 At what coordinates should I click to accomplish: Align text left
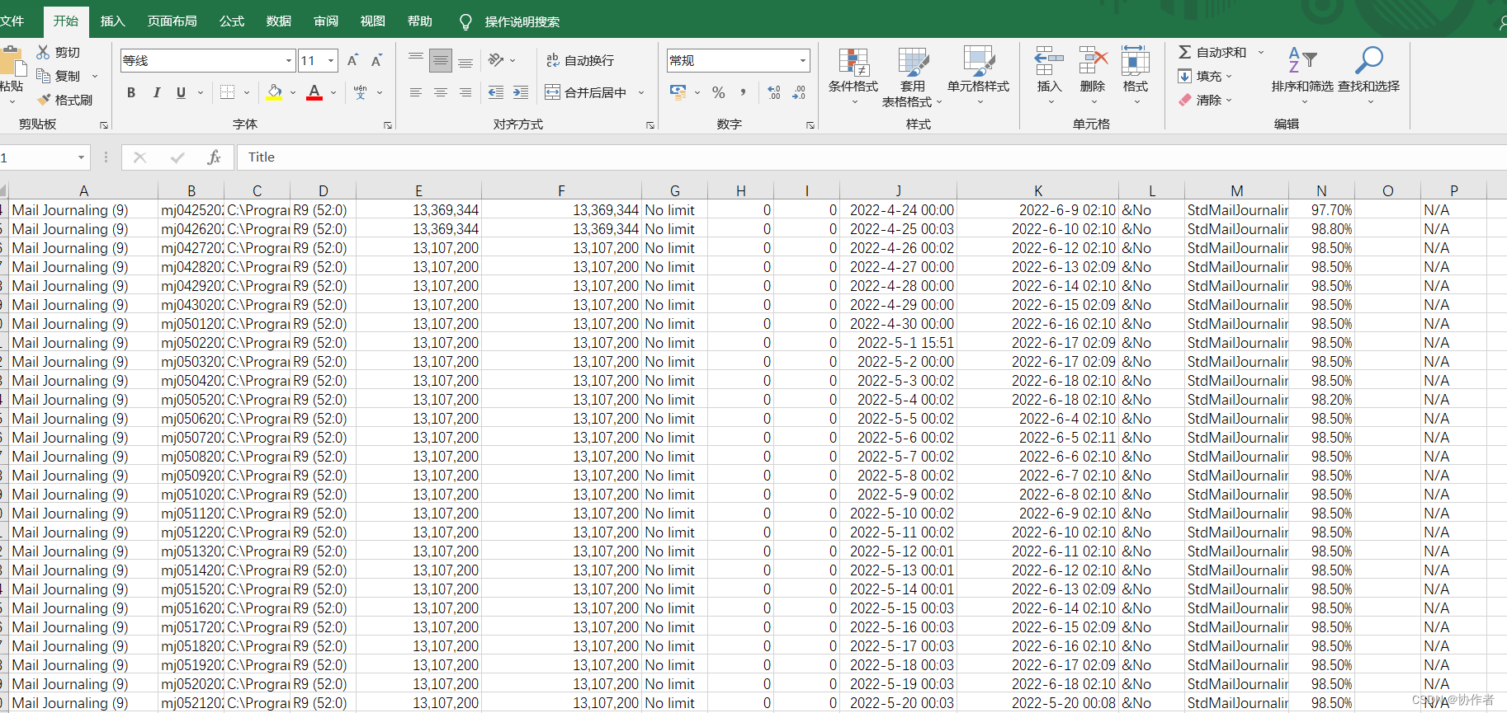(x=416, y=92)
